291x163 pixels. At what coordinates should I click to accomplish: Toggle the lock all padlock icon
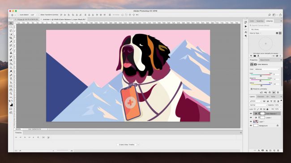(x=267, y=109)
